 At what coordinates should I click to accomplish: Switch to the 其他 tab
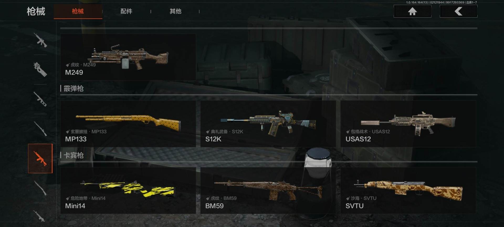[x=175, y=11]
